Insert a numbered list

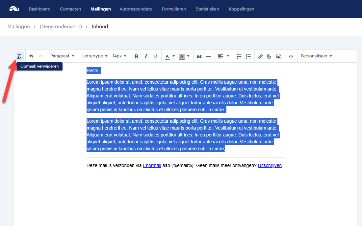(248, 56)
